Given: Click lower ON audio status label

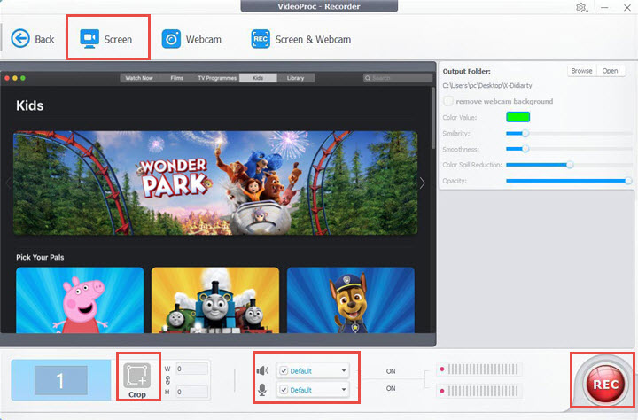Looking at the screenshot, I should click(x=391, y=388).
